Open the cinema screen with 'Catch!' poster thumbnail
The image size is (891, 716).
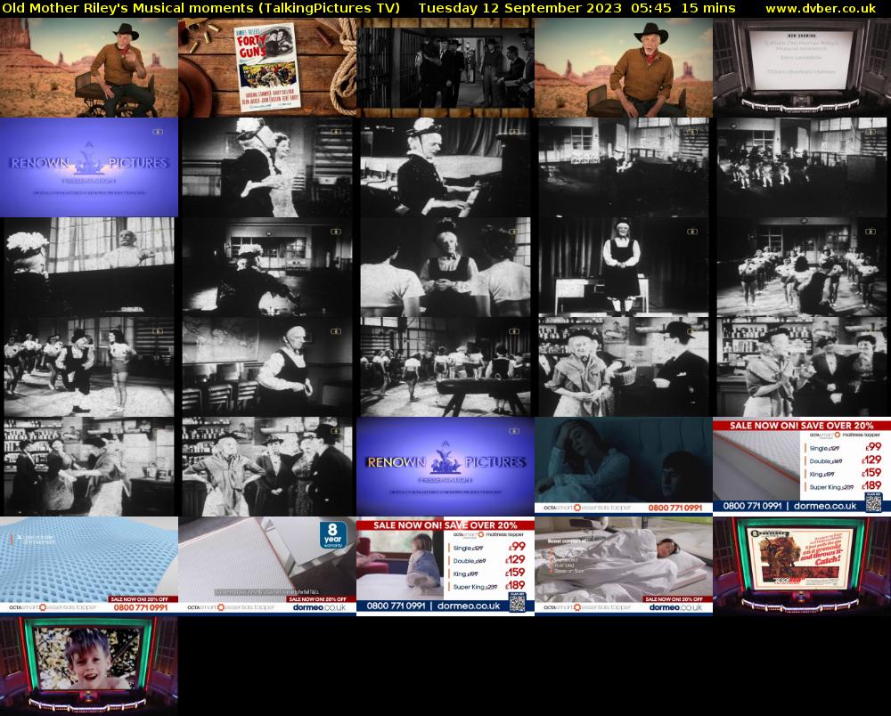pos(802,566)
